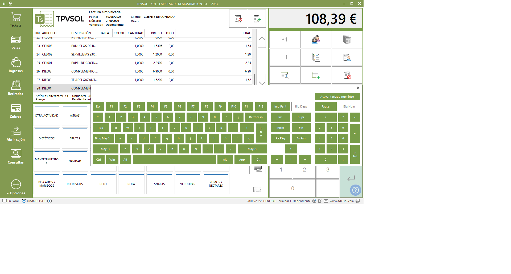Click the Abrir cajón drawer icon
Viewport: 511px width, 274px height.
(16, 134)
